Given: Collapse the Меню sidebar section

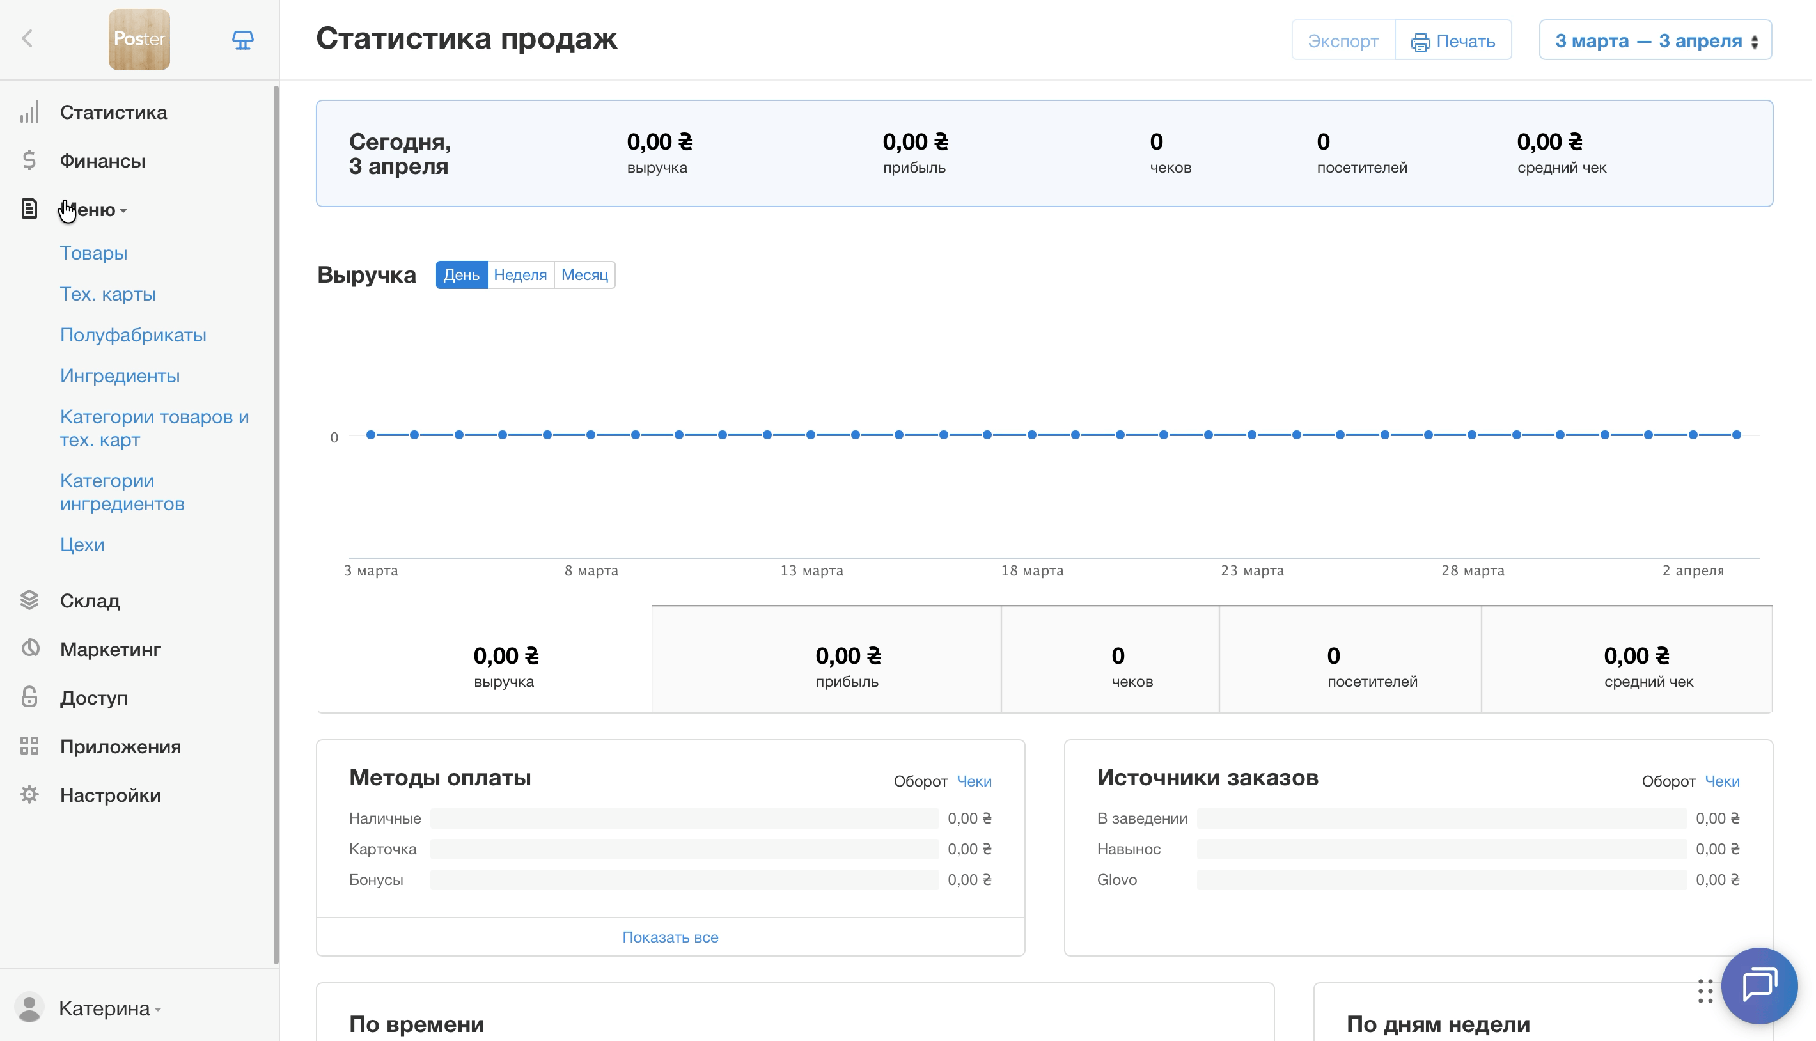Looking at the screenshot, I should (93, 210).
